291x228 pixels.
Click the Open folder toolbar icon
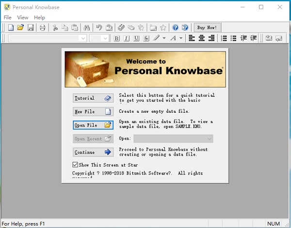point(20,28)
